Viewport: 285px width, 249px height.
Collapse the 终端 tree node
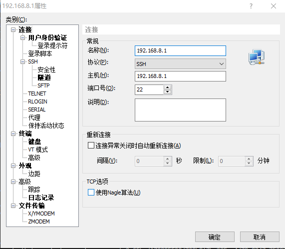point(13,134)
